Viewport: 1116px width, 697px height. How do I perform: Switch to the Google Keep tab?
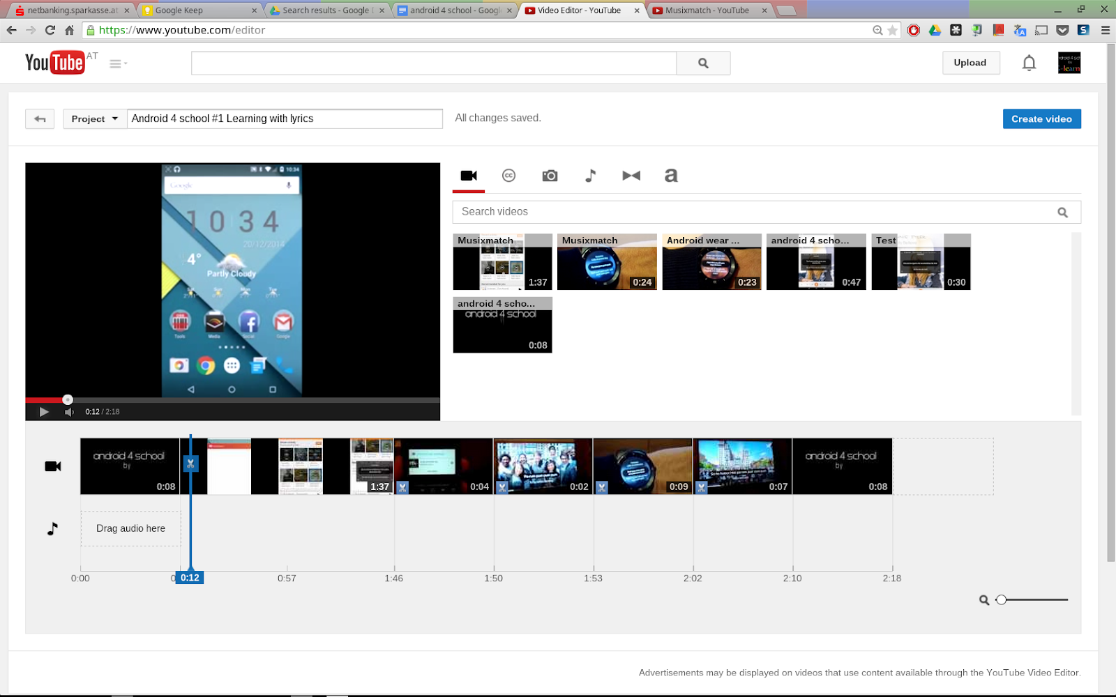199,10
